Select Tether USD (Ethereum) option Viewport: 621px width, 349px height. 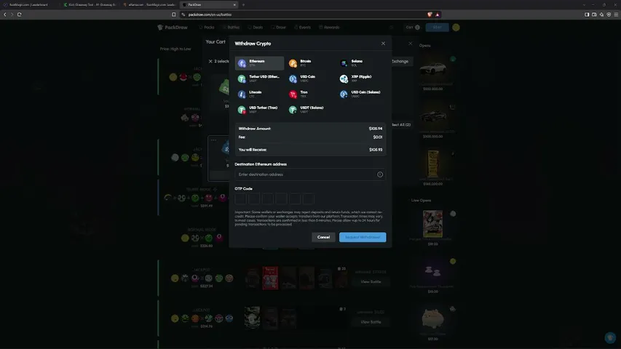pyautogui.click(x=259, y=79)
